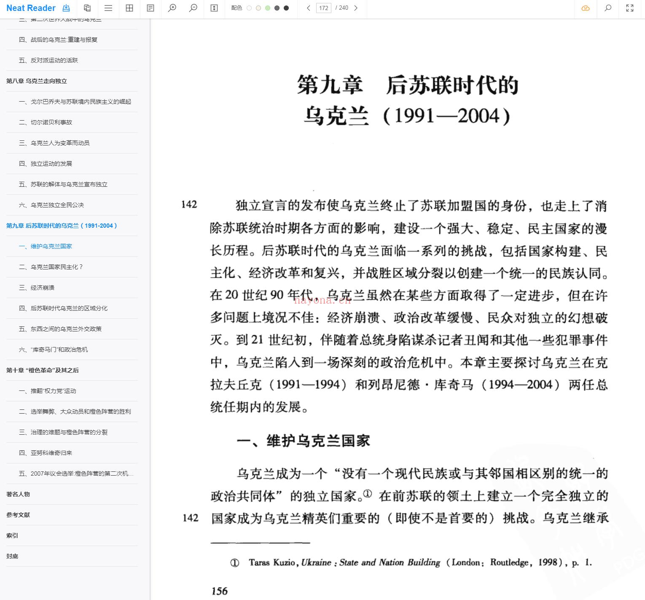
Task: Toggle the table of contents list icon
Action: pyautogui.click(x=108, y=8)
